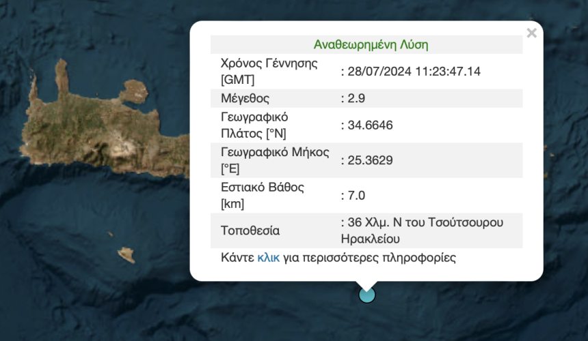
Task: Click the Μέγεθος row label
Action: (245, 98)
